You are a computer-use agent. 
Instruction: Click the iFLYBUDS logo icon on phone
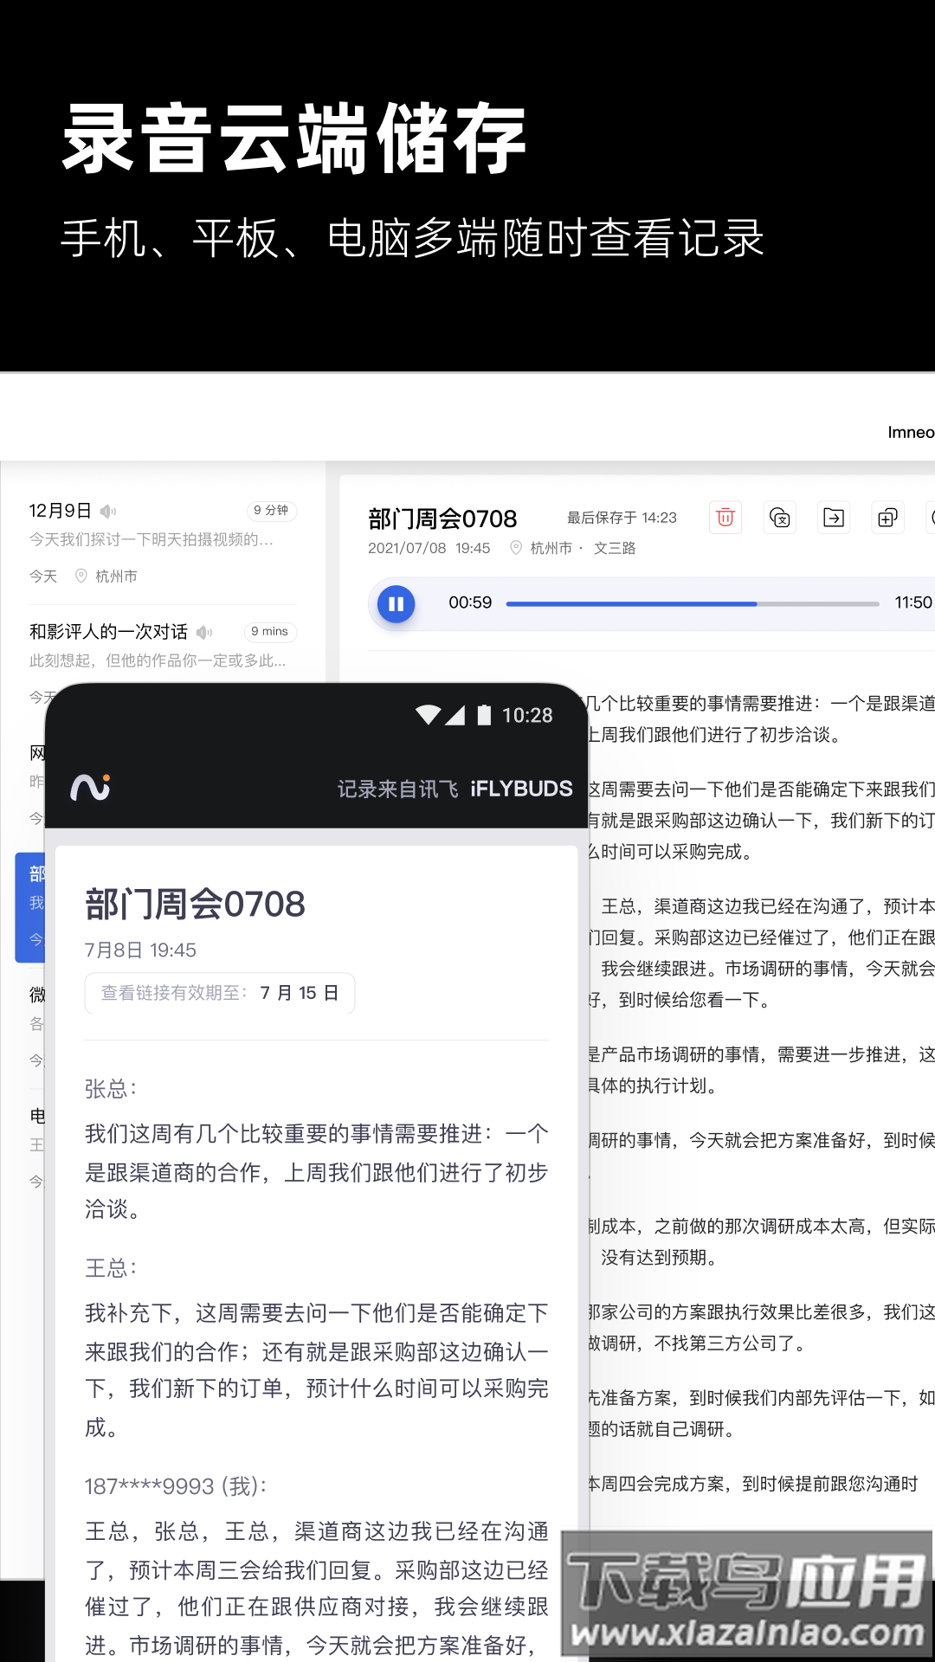coord(90,787)
